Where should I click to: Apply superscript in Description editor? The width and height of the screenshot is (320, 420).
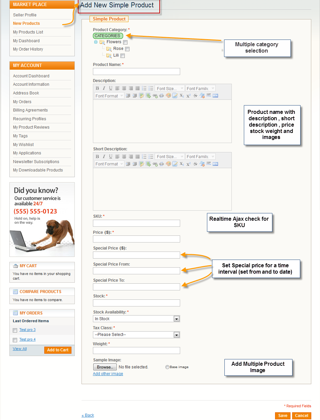[x=188, y=96]
